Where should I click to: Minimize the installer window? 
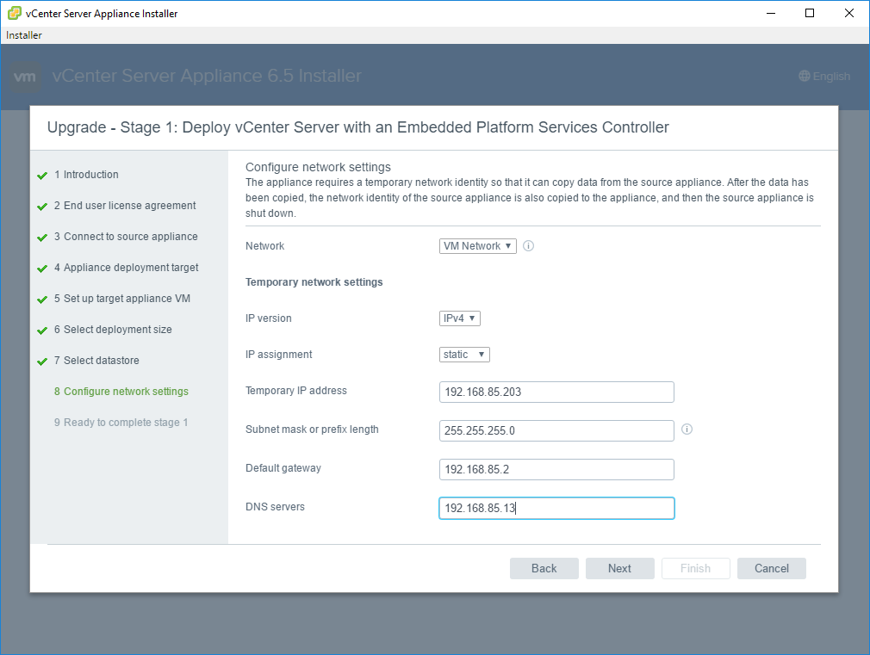[771, 13]
